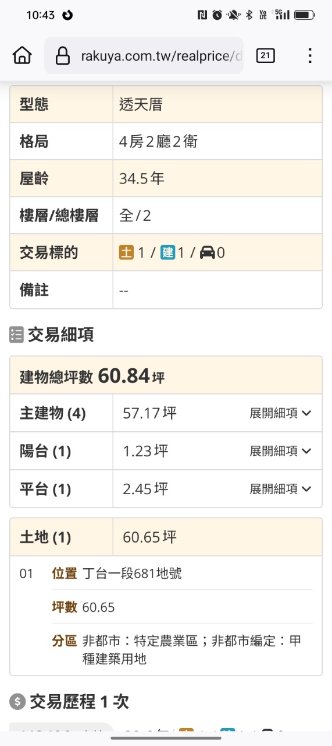Expand 主建物 details with 展開細項

click(x=281, y=413)
